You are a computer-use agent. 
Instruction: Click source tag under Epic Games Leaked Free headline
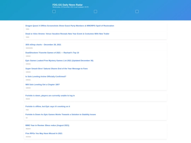[28, 64]
